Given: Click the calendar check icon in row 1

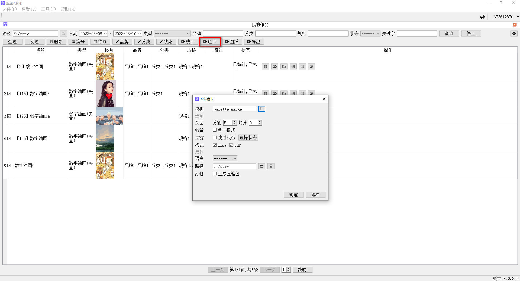Looking at the screenshot, I should click(x=302, y=66).
